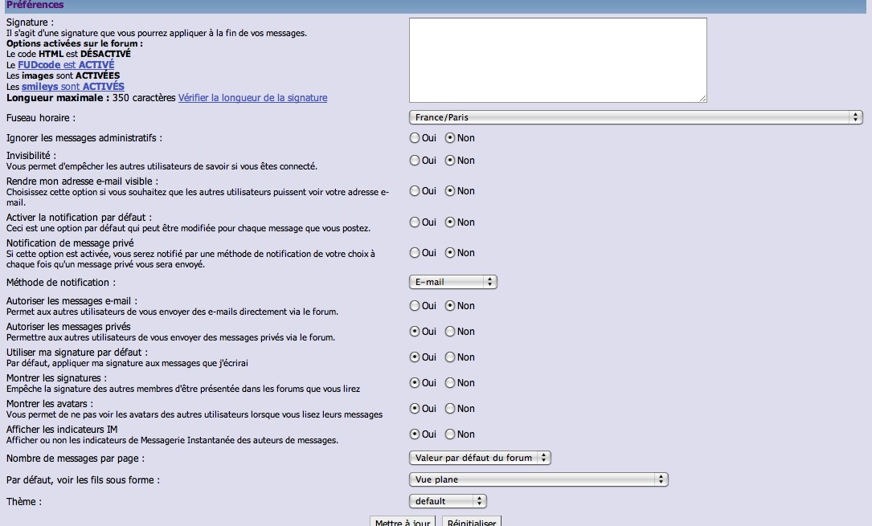
Task: Select Non for Autoriser les messages privés
Action: point(450,332)
